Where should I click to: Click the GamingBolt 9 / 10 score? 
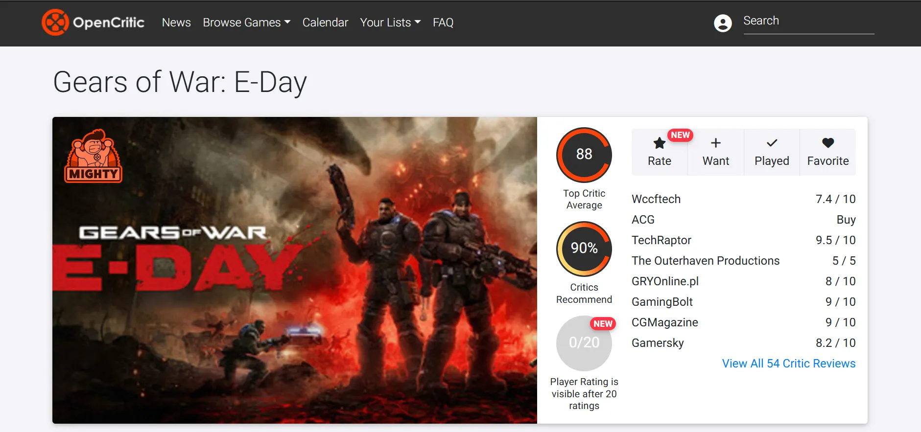[840, 302]
